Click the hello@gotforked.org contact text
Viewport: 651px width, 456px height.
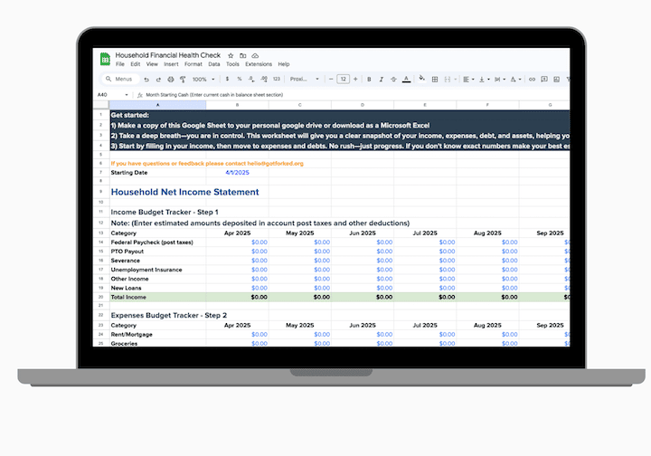275,163
